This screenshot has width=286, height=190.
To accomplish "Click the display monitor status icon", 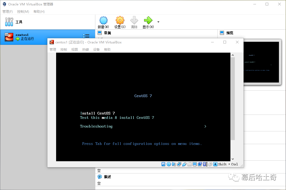I will click(x=194, y=164).
